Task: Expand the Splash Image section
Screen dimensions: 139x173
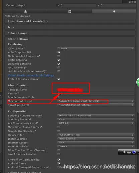Action: click(x=70, y=33)
